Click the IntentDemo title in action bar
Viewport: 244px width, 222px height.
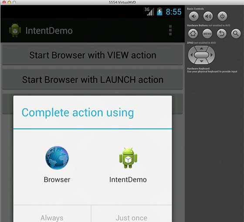point(49,30)
